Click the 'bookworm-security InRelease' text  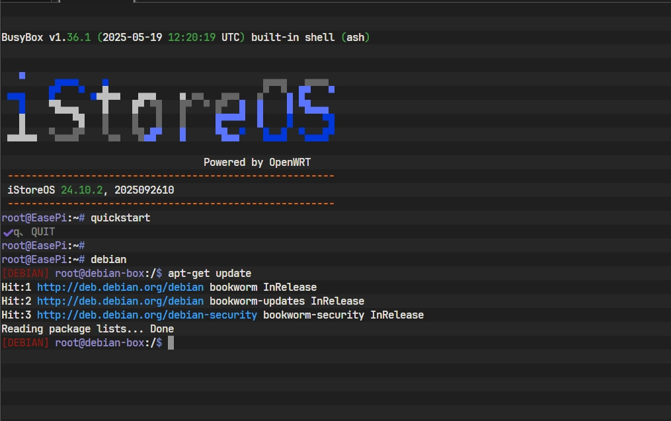pyautogui.click(x=343, y=315)
